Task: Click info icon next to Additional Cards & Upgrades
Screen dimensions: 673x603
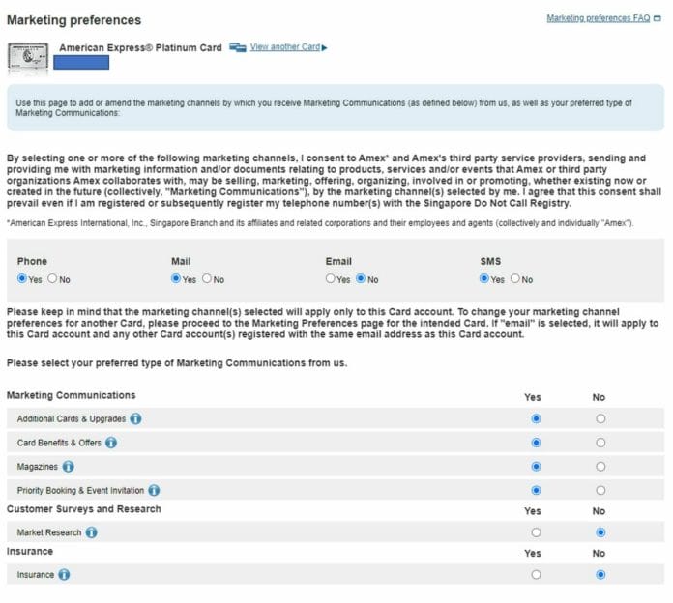Action: [x=136, y=418]
